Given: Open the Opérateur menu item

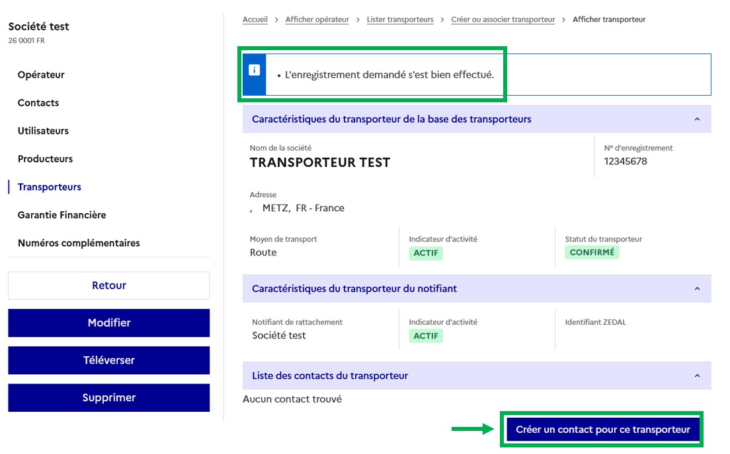Looking at the screenshot, I should tap(41, 75).
